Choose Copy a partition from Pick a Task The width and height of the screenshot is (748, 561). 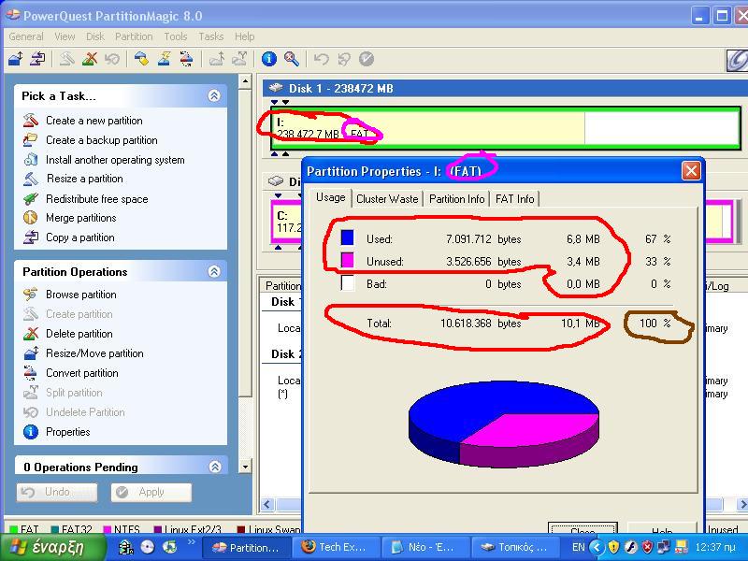80,237
